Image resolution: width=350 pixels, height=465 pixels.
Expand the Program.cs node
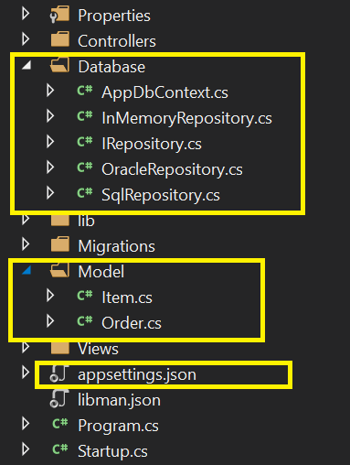(26, 424)
